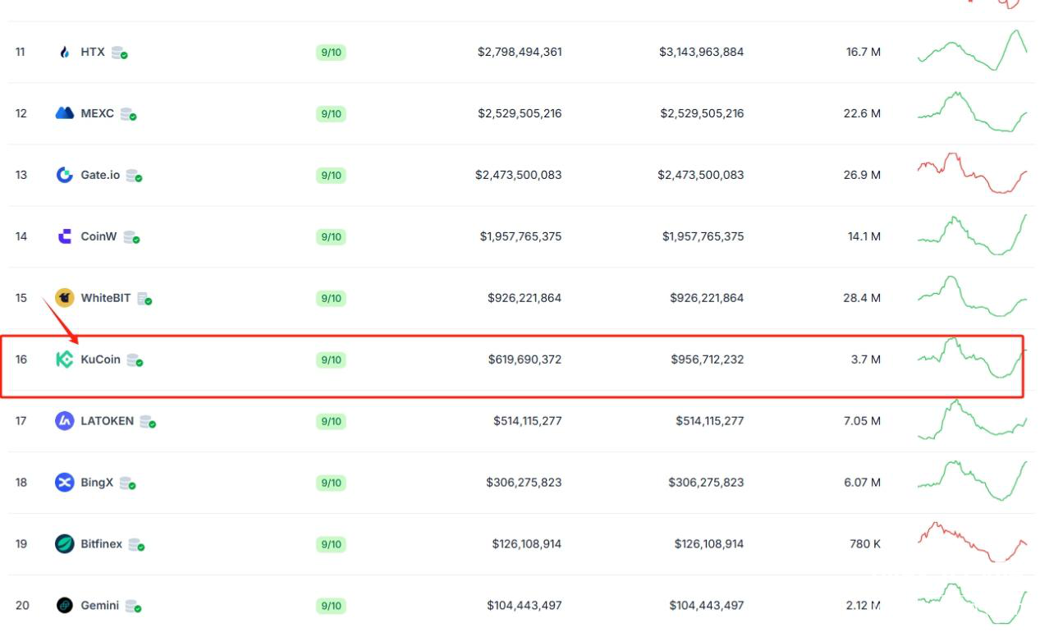Click the 9/10 trust score badge for MEXC
1040x632 pixels.
coord(331,114)
